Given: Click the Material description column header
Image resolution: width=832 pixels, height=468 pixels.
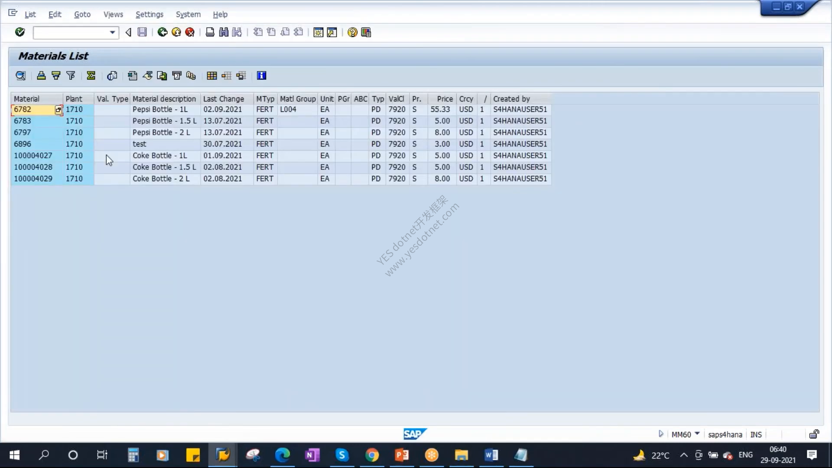Looking at the screenshot, I should (165, 99).
